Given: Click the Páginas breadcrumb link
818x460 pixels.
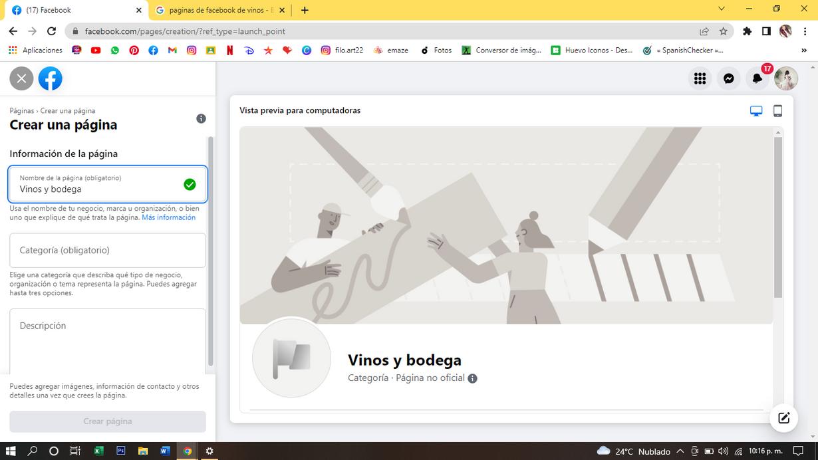Looking at the screenshot, I should coord(21,111).
